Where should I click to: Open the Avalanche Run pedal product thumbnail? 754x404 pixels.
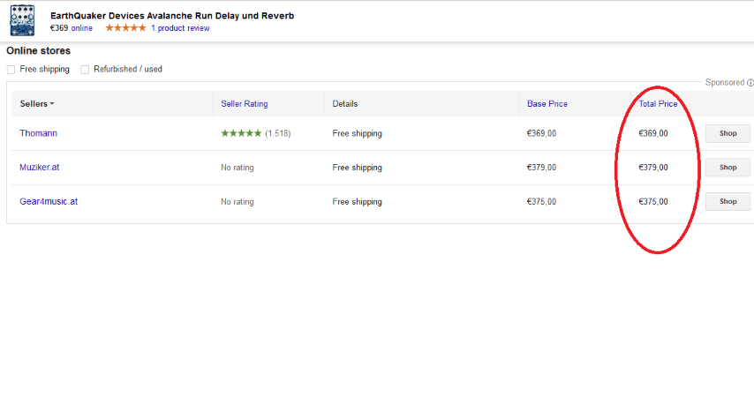point(22,20)
